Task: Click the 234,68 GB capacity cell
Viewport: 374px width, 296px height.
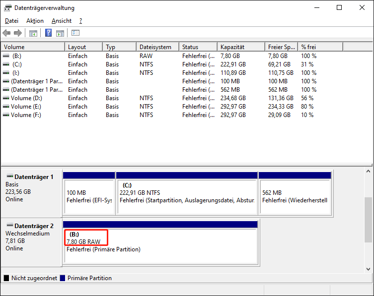Action: 233,98
